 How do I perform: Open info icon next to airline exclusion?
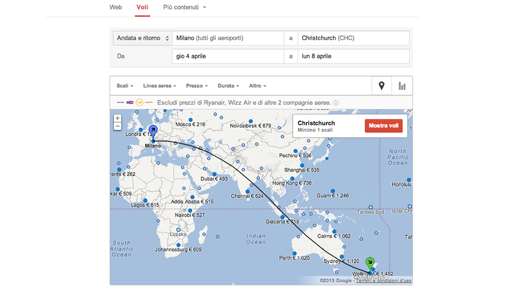pos(336,103)
